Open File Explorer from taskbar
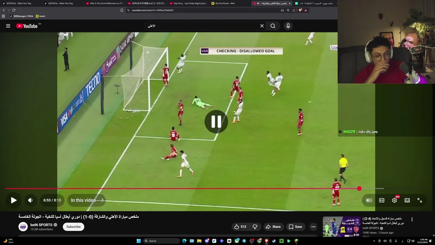Image resolution: width=435 pixels, height=245 pixels. 199,241
